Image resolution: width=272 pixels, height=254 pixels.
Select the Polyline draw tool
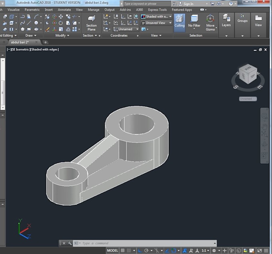pos(22,17)
